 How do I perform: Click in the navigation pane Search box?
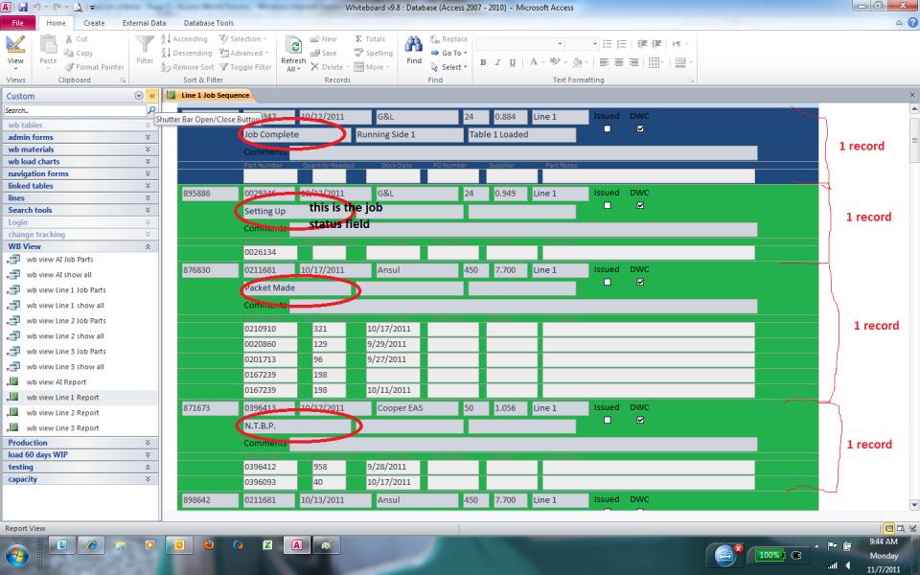coord(75,110)
